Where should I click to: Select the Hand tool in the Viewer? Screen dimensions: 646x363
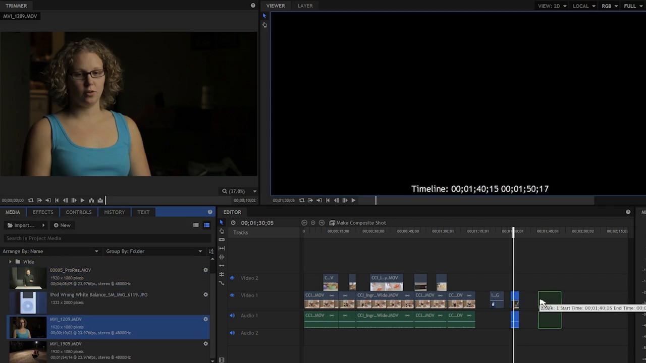264,25
